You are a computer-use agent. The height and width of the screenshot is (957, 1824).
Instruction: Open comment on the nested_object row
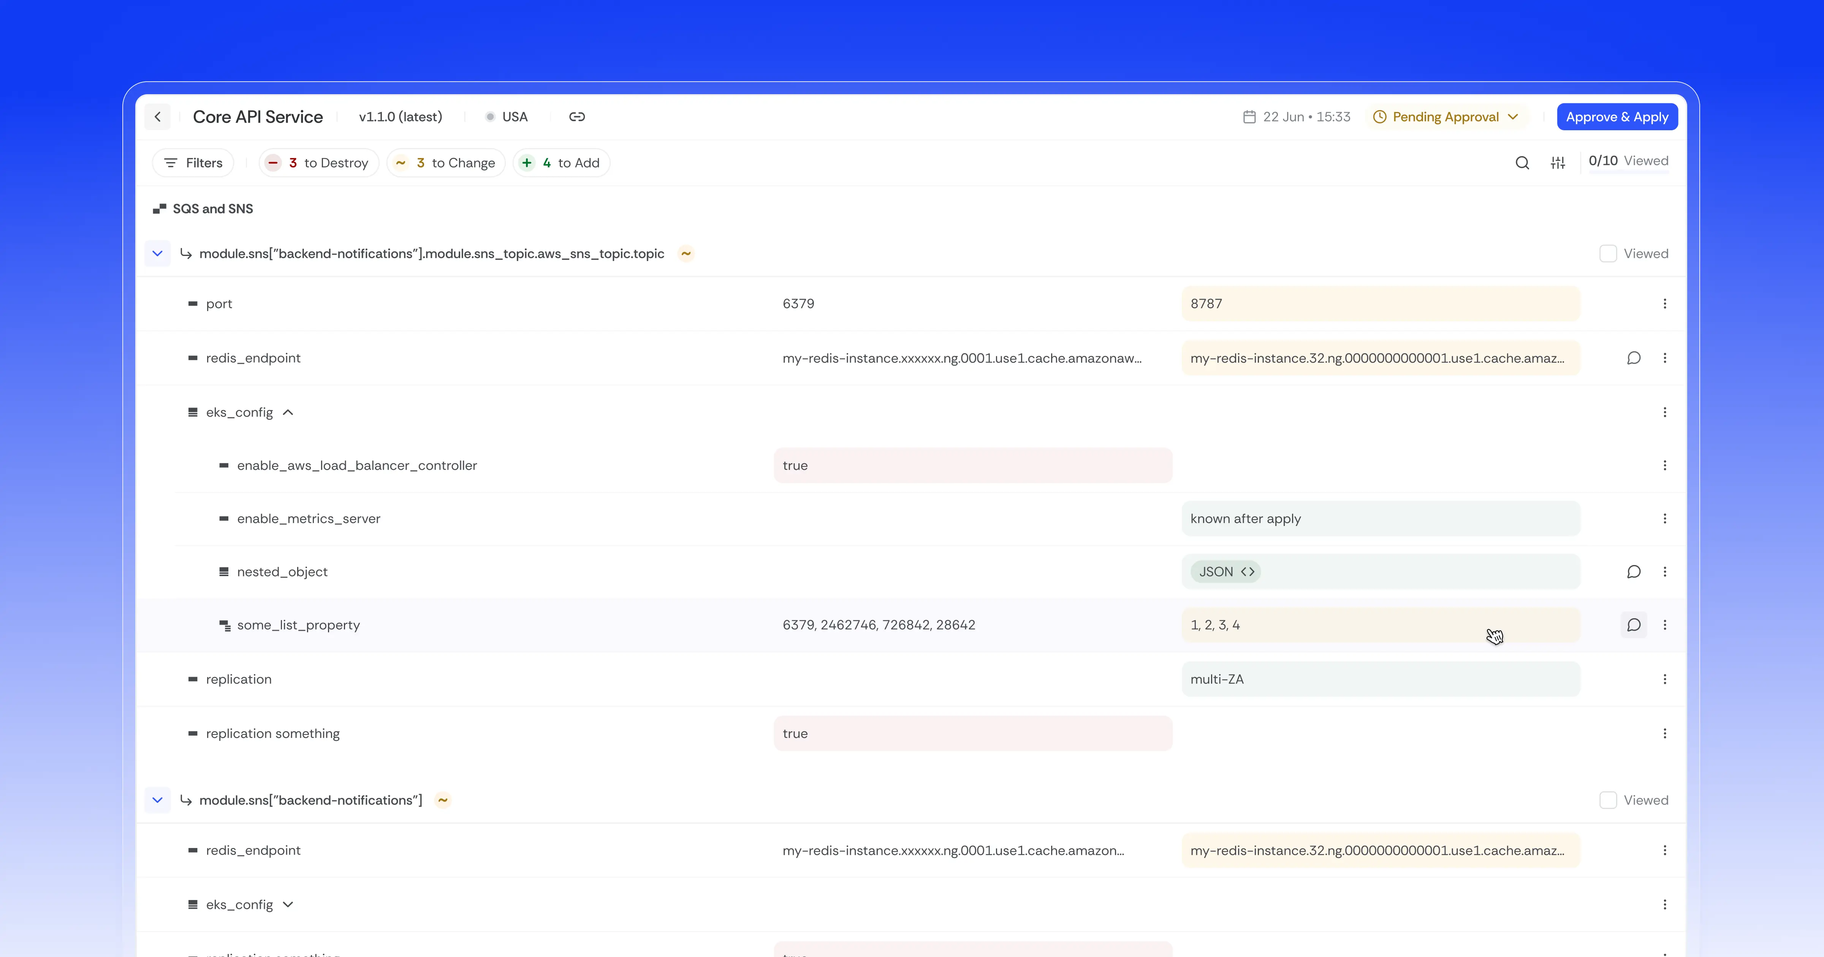tap(1634, 572)
